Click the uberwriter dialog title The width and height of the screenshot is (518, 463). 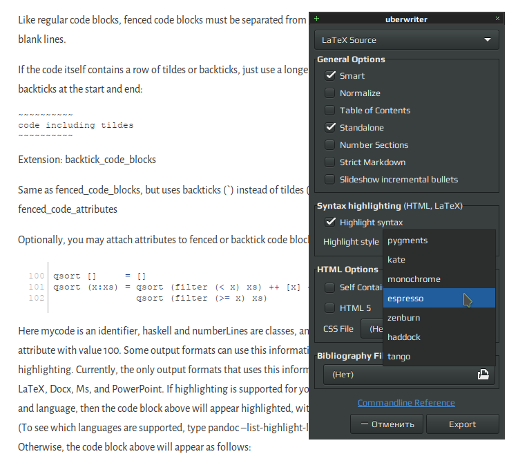406,19
